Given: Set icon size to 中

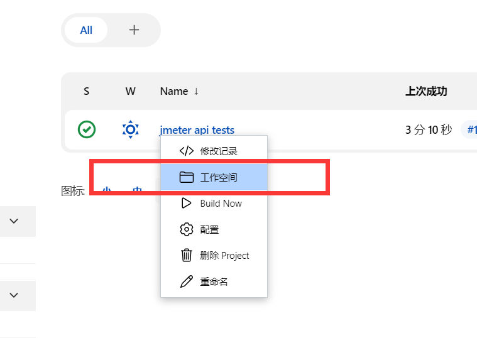Looking at the screenshot, I should [137, 190].
